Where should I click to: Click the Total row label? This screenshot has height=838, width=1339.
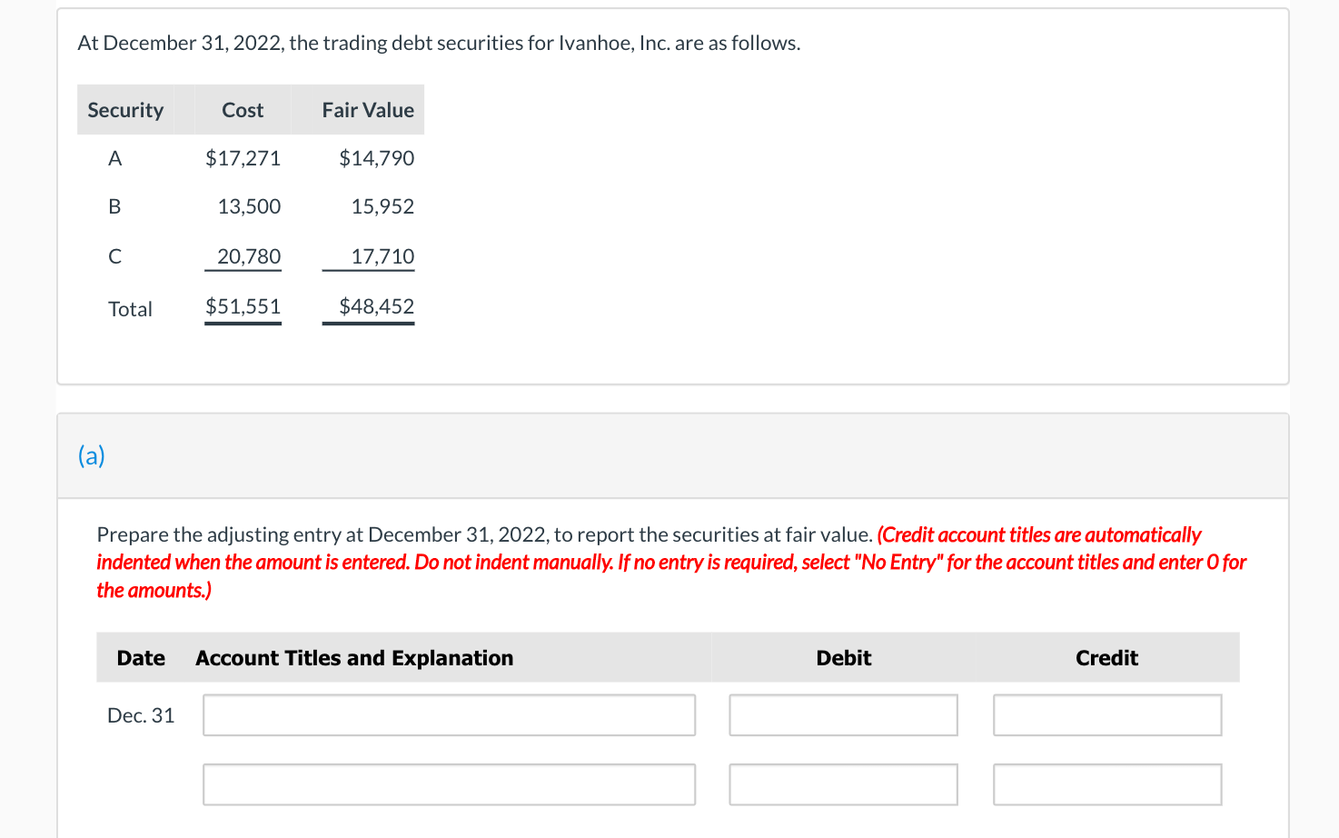(x=130, y=309)
